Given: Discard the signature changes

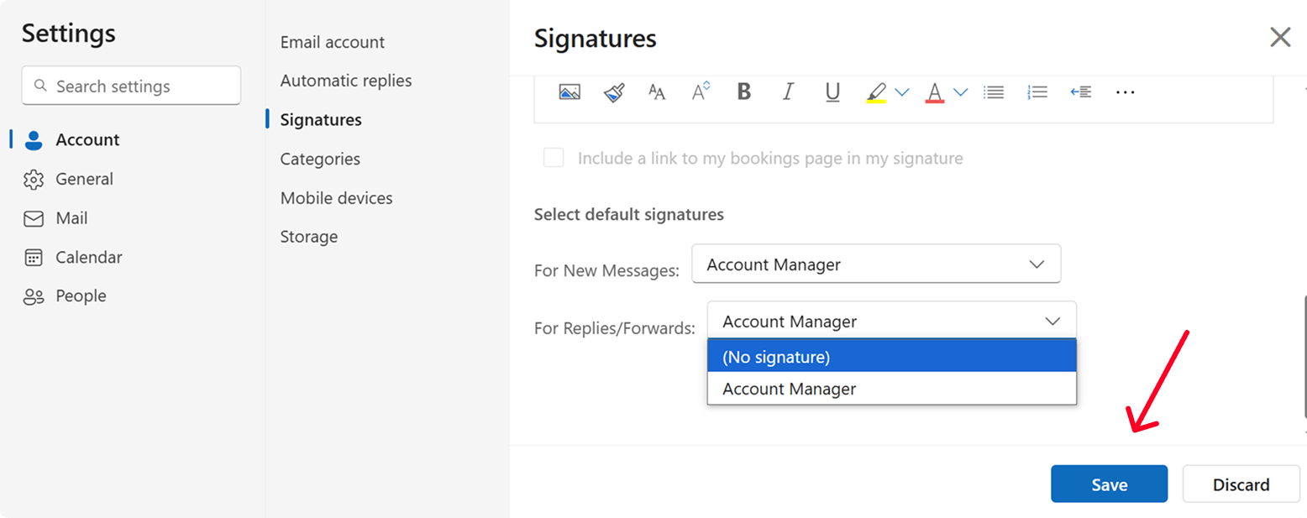Looking at the screenshot, I should [x=1241, y=484].
